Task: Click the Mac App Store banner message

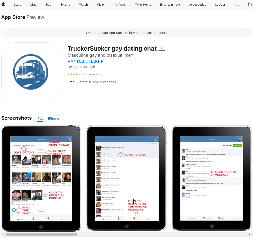Action: 126,33
